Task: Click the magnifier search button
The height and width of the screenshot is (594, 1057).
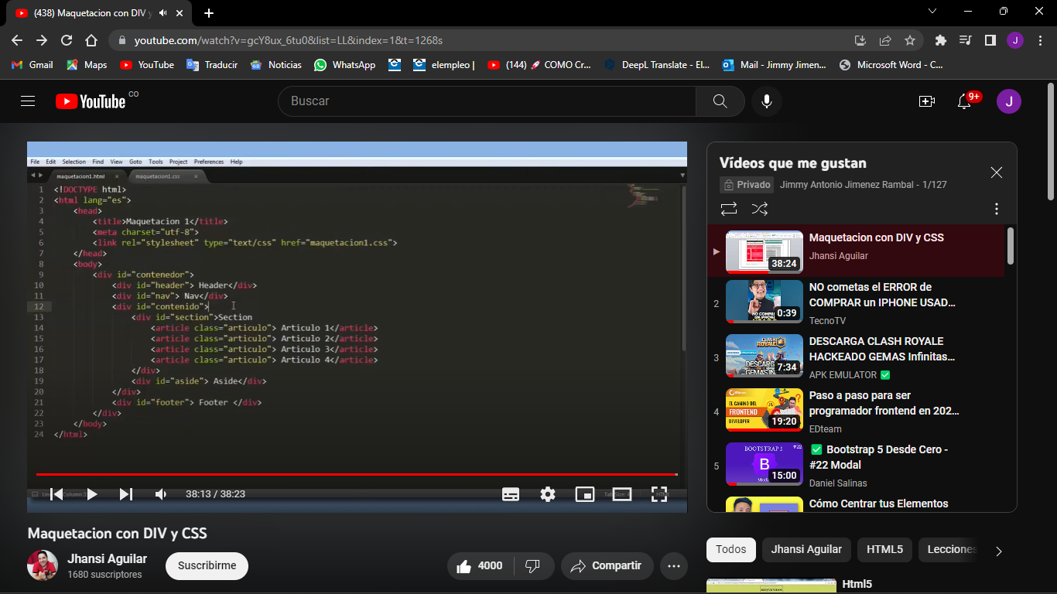Action: [720, 101]
